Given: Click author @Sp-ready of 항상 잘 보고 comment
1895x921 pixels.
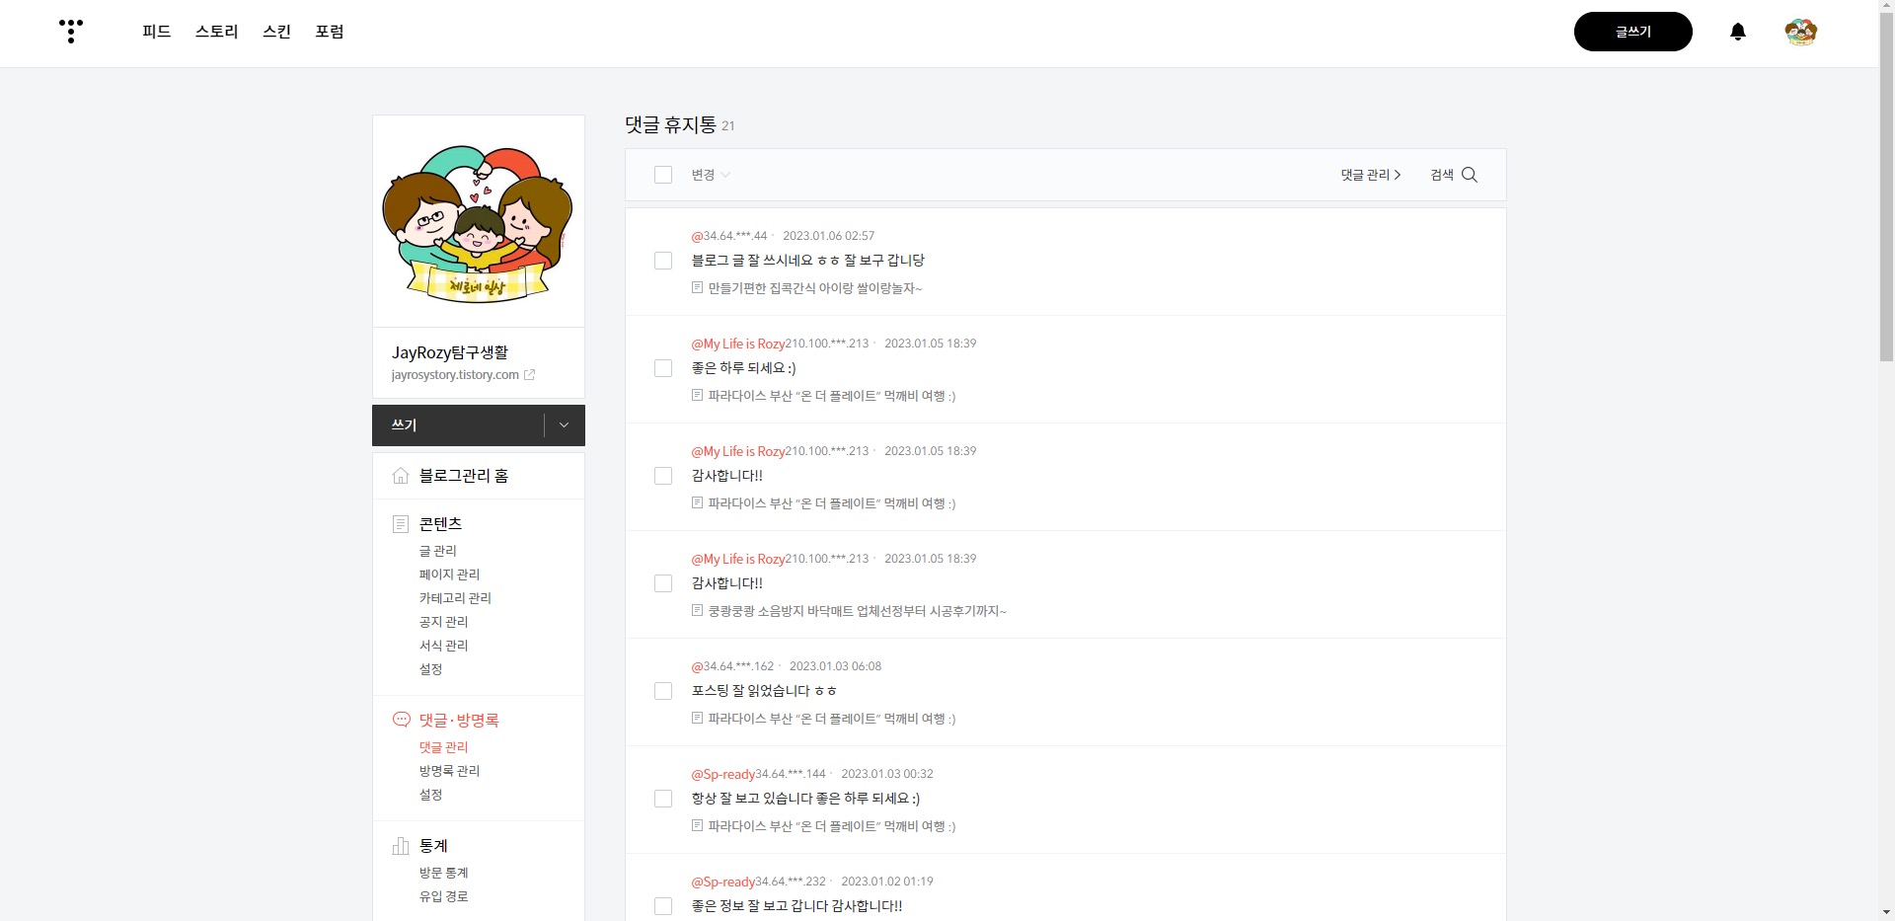Looking at the screenshot, I should point(723,774).
